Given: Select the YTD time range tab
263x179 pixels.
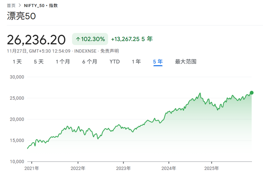Looking at the screenshot, I should coord(114,62).
